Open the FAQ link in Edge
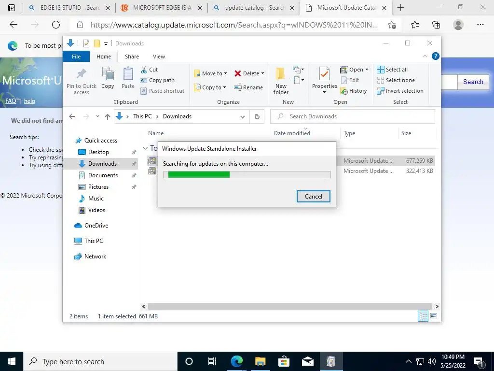The height and width of the screenshot is (371, 494). coord(11,101)
